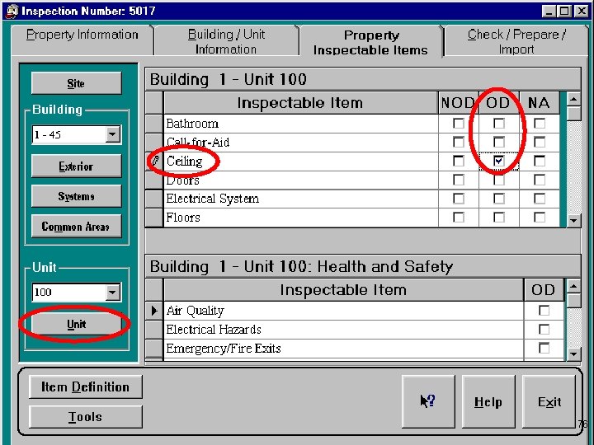Maximize the Inspection Number window
The image size is (594, 445).
564,11
